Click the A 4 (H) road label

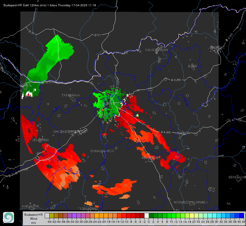(166, 132)
